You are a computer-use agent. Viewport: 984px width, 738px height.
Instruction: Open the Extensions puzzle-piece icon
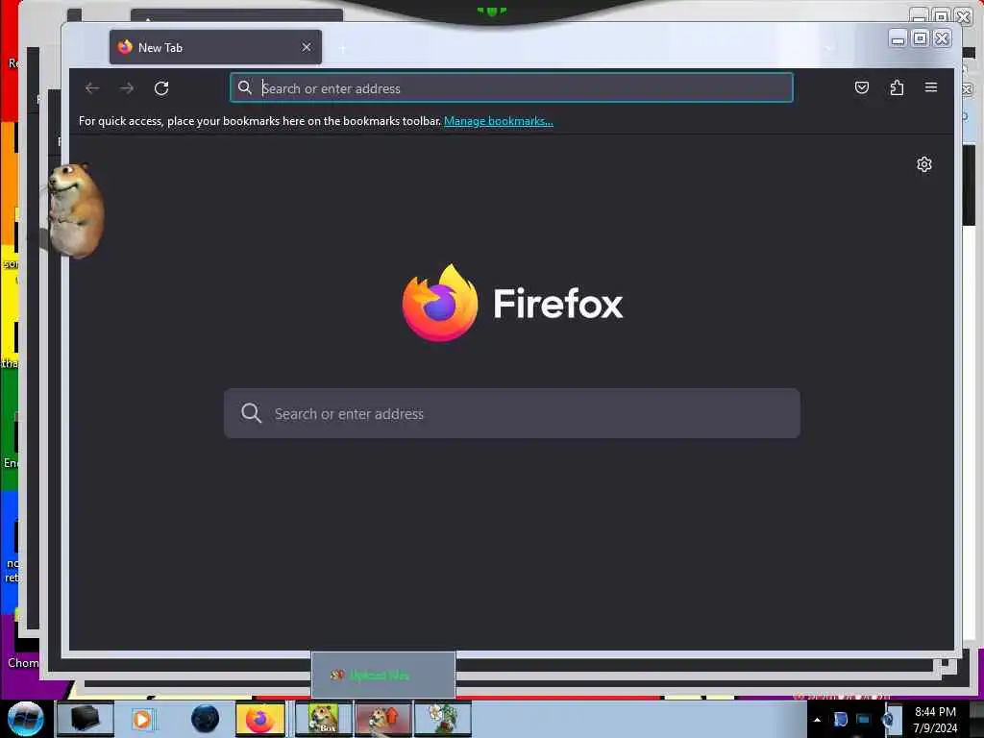point(897,87)
